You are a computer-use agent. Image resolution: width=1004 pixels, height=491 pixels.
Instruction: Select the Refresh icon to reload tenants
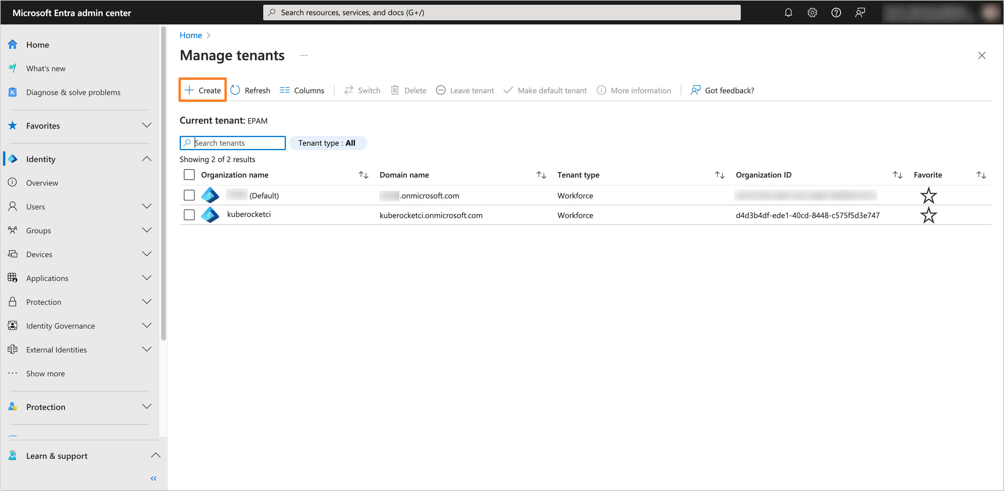click(x=235, y=90)
